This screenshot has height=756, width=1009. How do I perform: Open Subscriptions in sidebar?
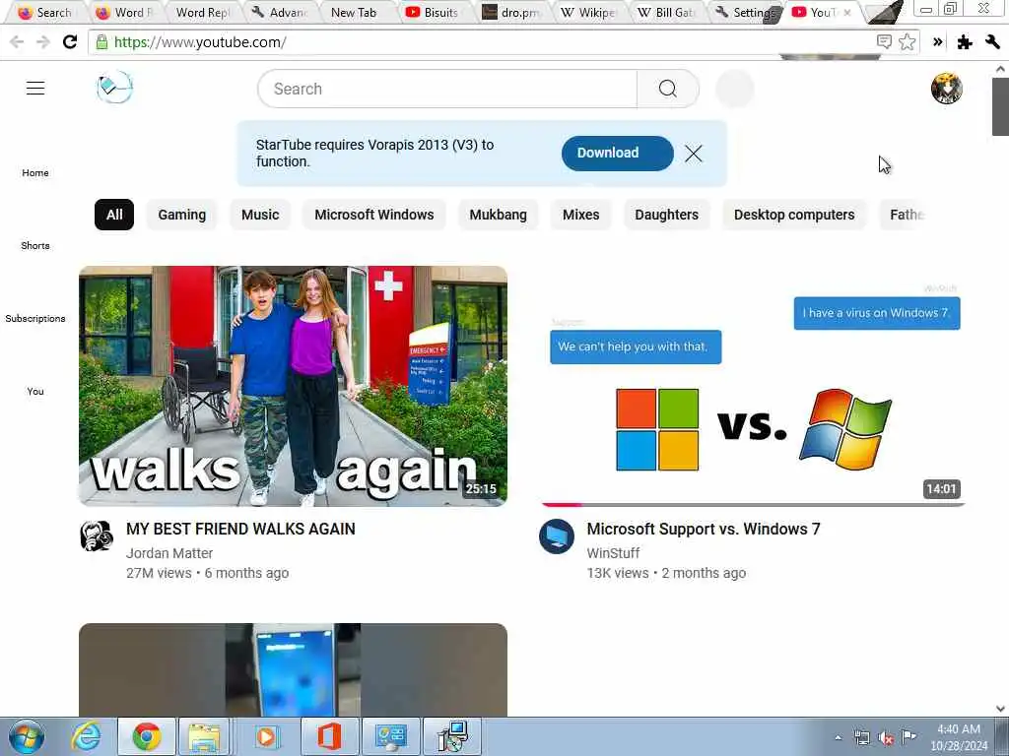pyautogui.click(x=35, y=318)
